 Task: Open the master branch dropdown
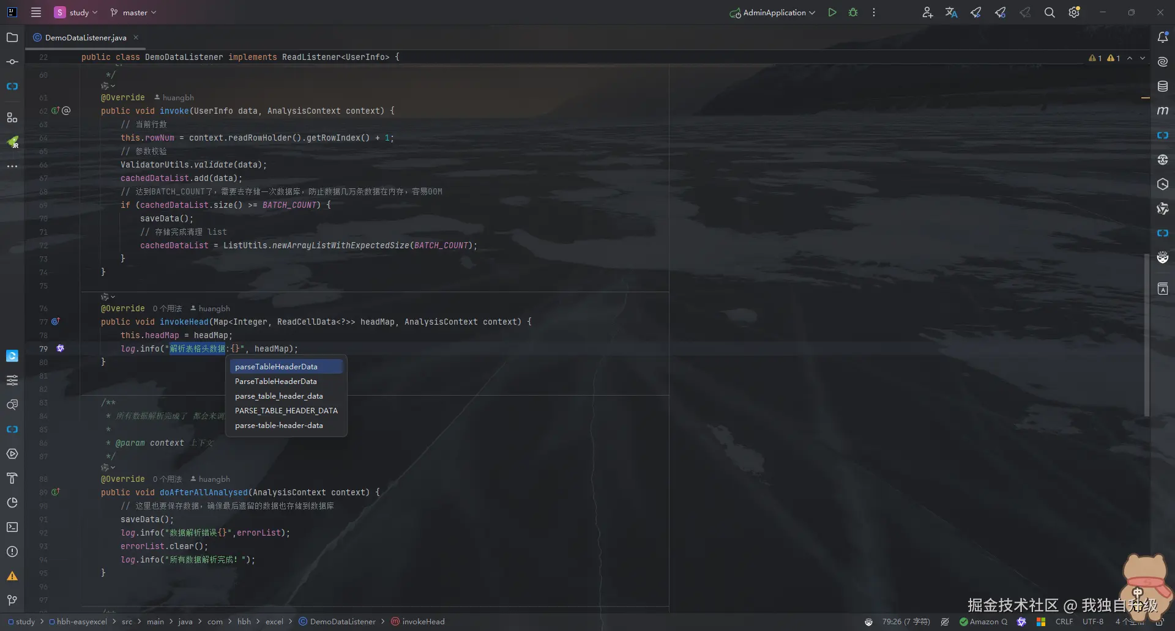point(133,12)
